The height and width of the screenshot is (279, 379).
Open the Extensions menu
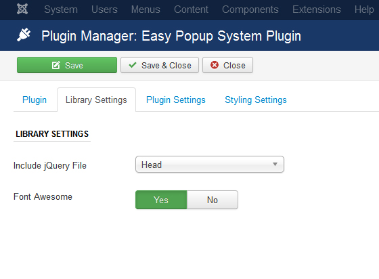coord(317,9)
